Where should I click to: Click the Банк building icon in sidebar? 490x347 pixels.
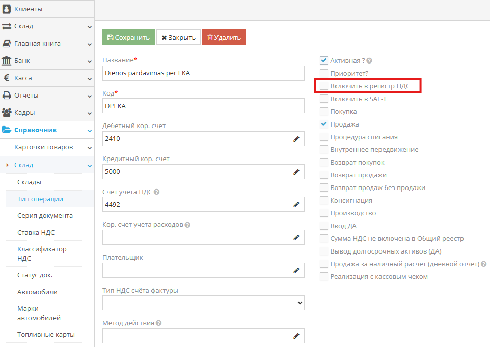point(7,61)
